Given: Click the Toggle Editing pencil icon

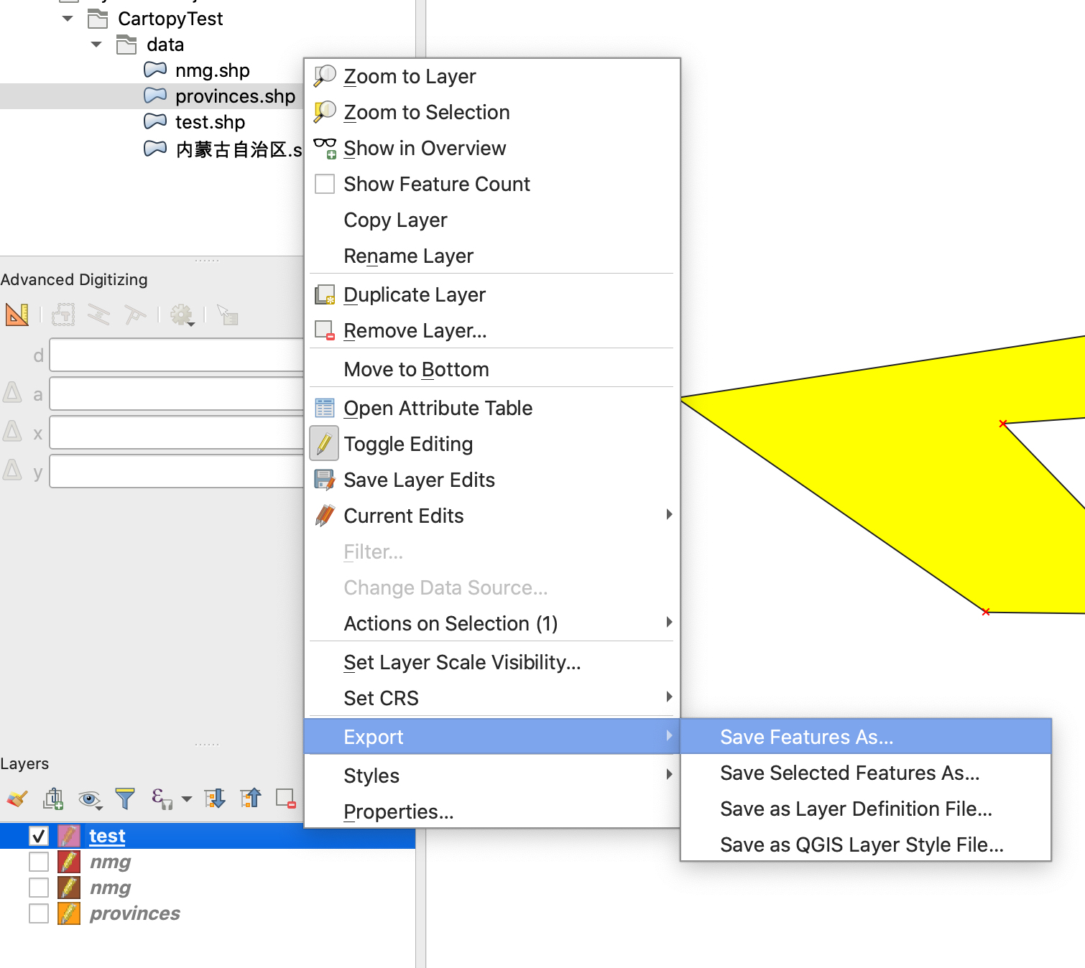Looking at the screenshot, I should (324, 444).
